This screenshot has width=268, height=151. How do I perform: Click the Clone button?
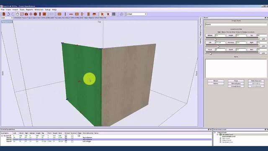pos(236,81)
